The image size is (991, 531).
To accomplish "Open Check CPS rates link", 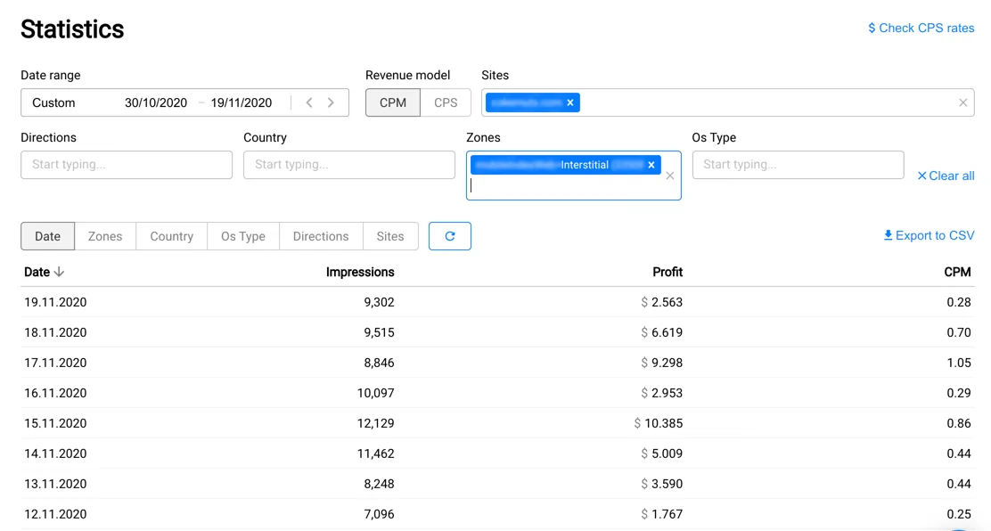I will point(921,28).
